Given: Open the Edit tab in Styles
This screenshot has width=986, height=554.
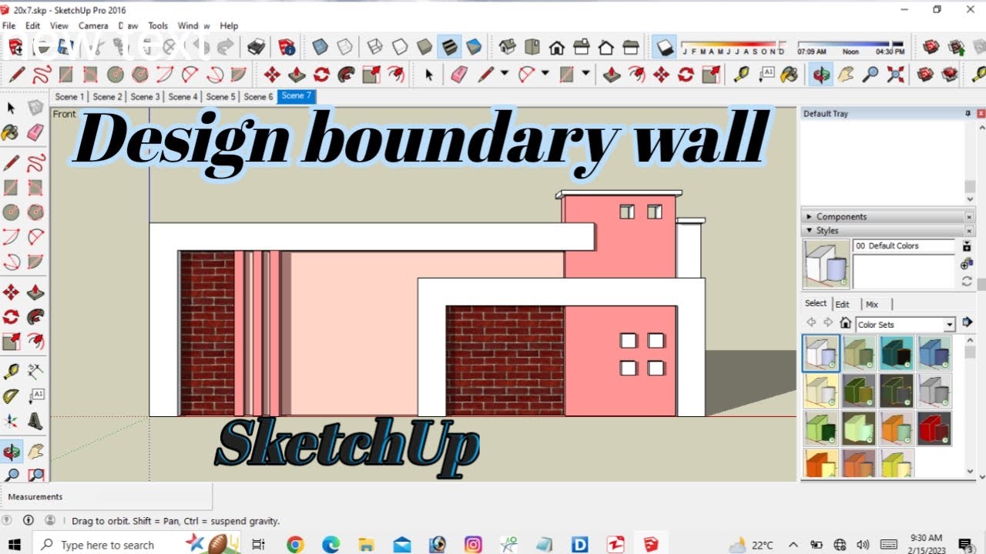Looking at the screenshot, I should coord(843,304).
